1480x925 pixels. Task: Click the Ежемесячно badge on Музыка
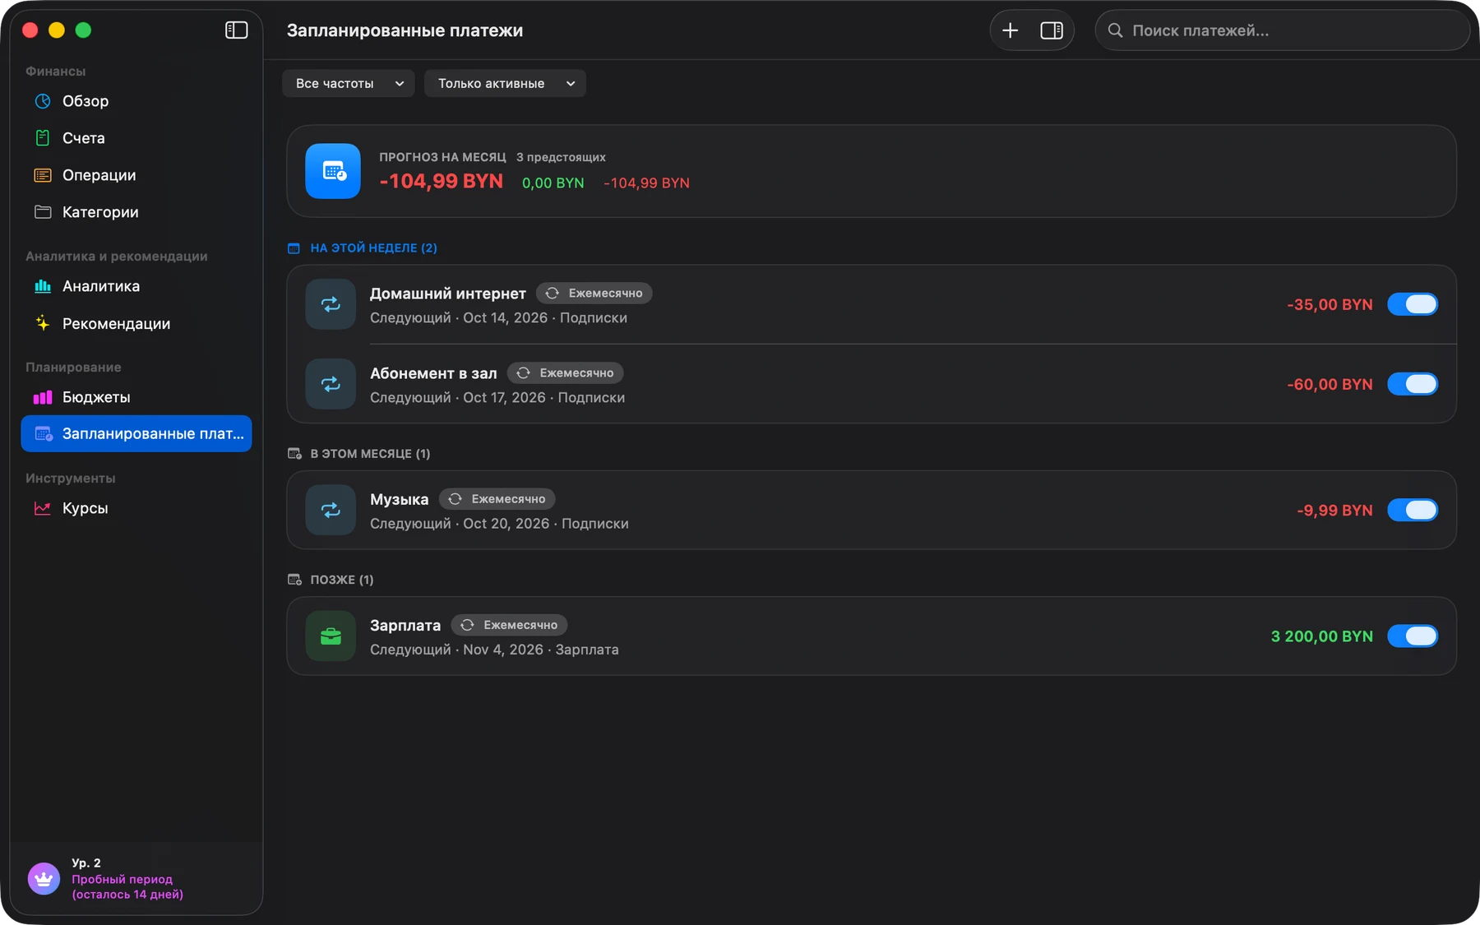coord(497,499)
